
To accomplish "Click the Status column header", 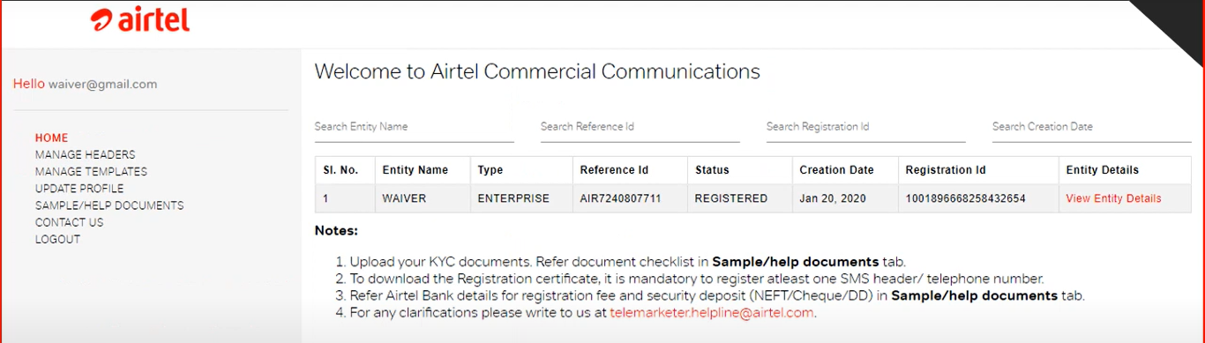I will click(712, 170).
